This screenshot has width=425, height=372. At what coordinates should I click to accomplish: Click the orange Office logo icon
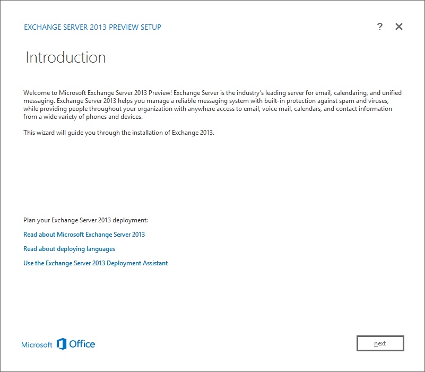click(62, 344)
